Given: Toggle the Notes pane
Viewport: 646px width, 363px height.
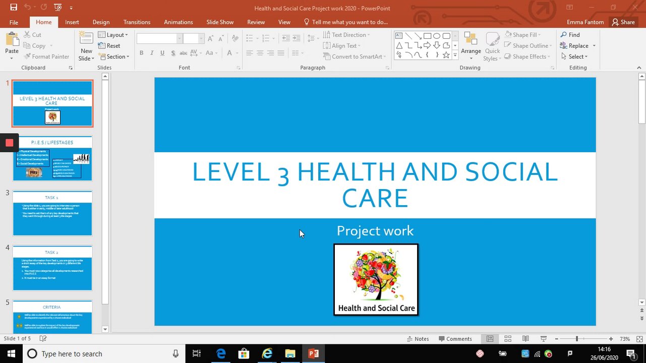Looking at the screenshot, I should (x=418, y=339).
